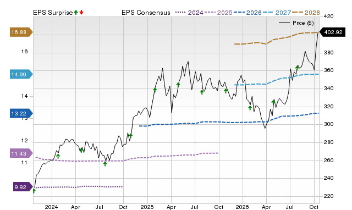Click the green surprise arrow beside the 9.92 tag

tap(34, 191)
